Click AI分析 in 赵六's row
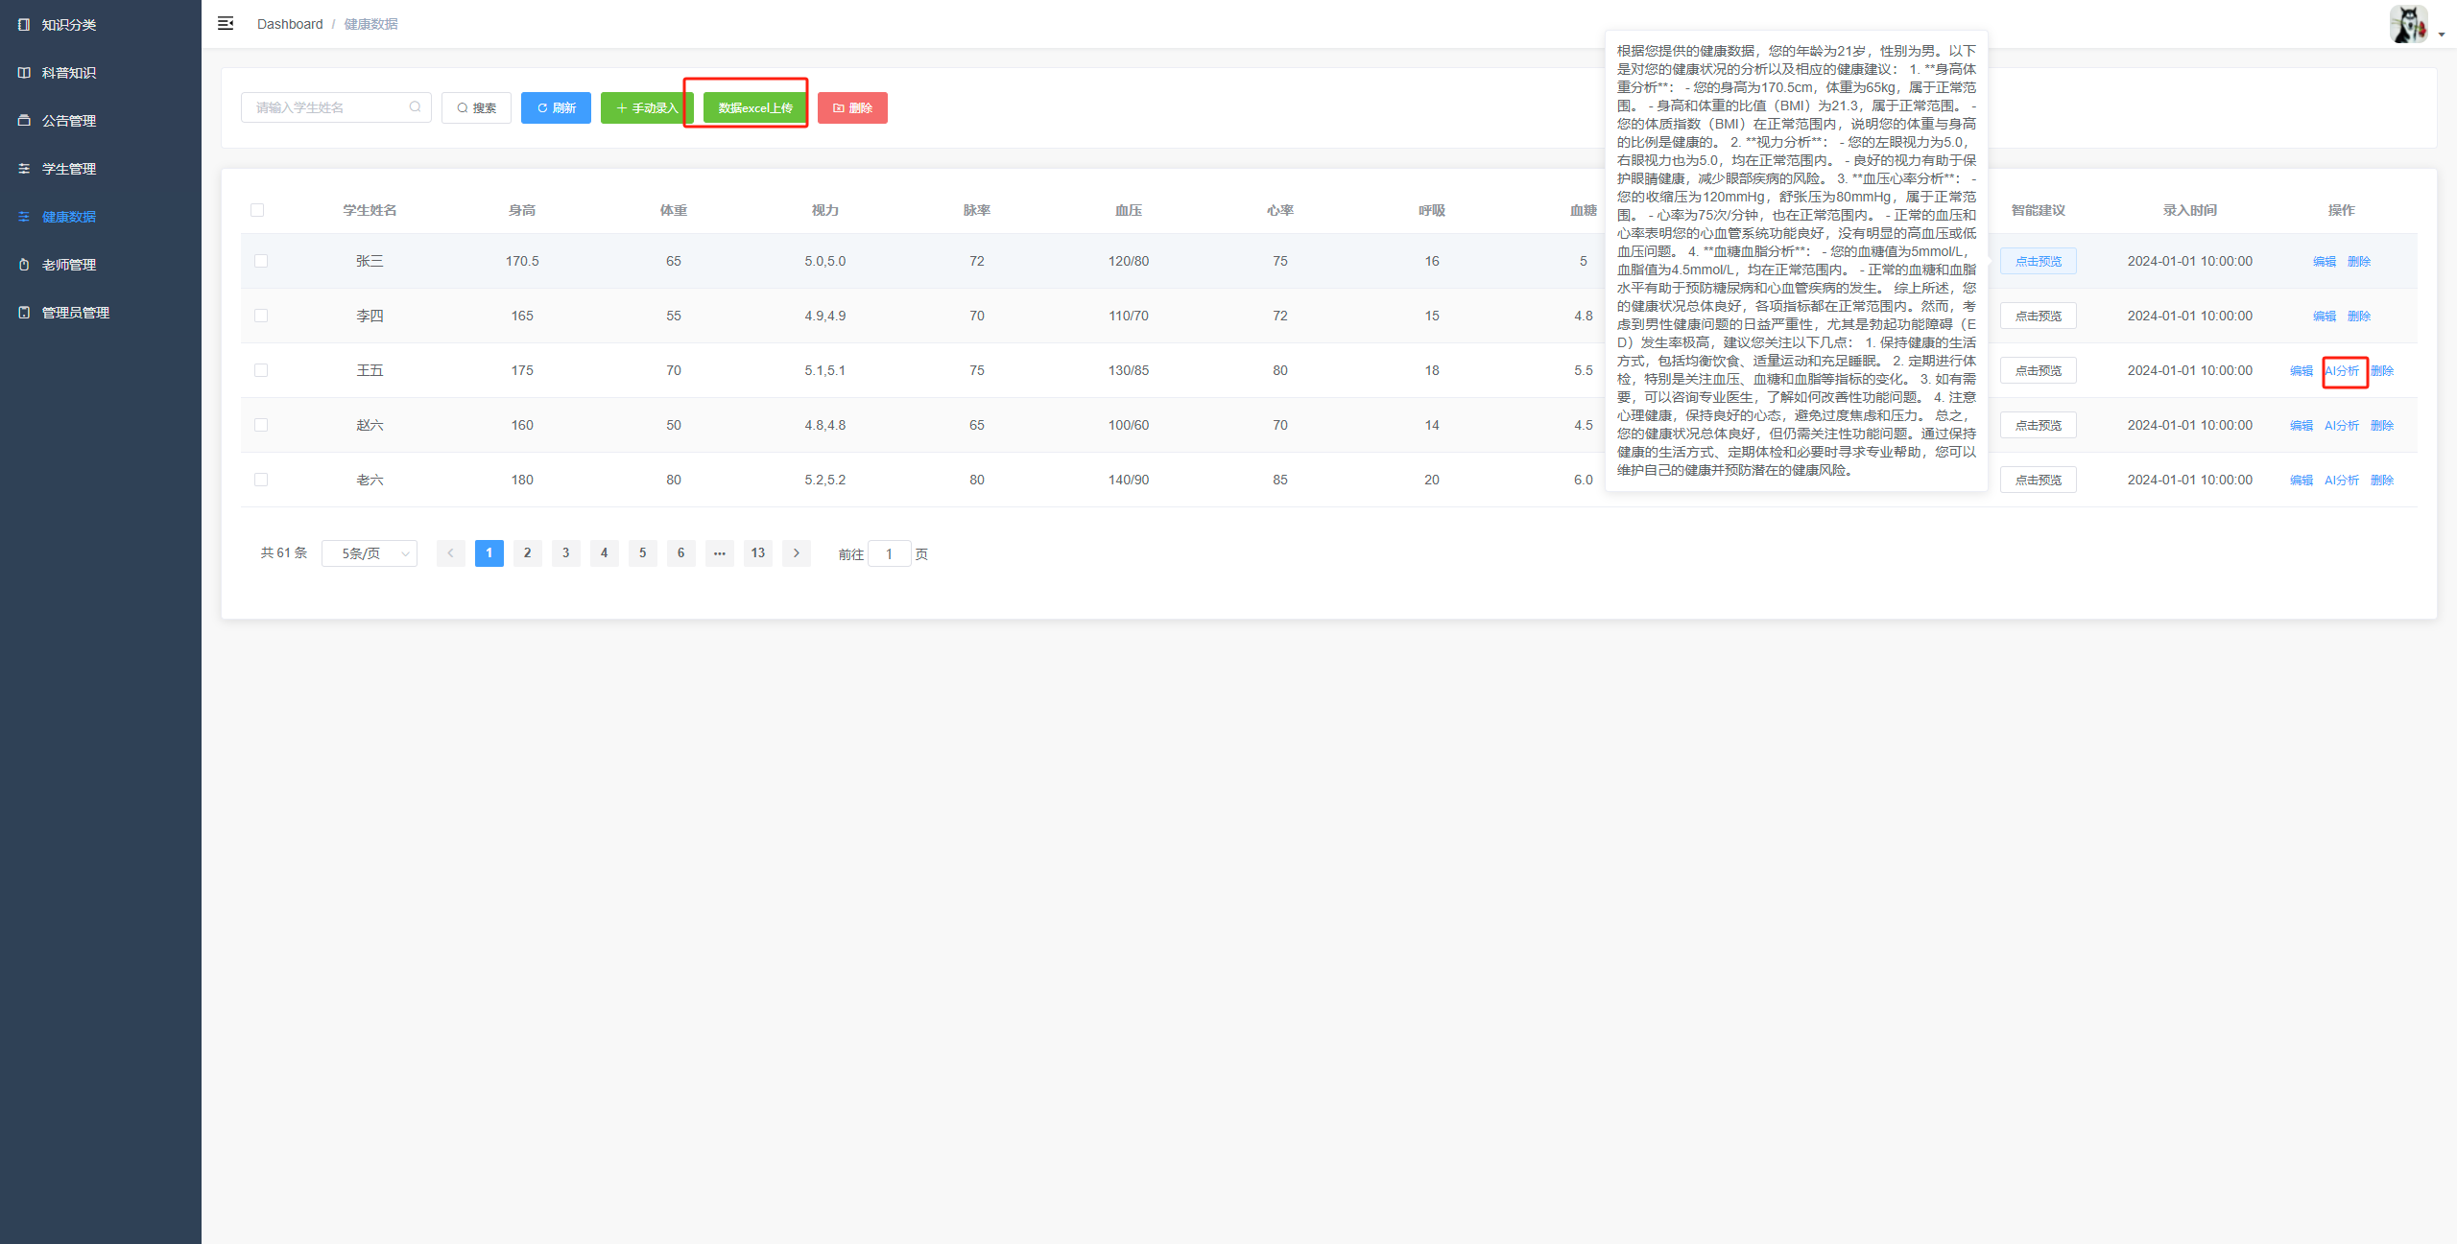Image resolution: width=2457 pixels, height=1244 pixels. [2342, 425]
